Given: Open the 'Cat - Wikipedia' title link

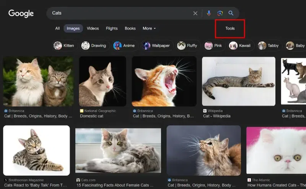Looking at the screenshot, I should click(216, 116).
